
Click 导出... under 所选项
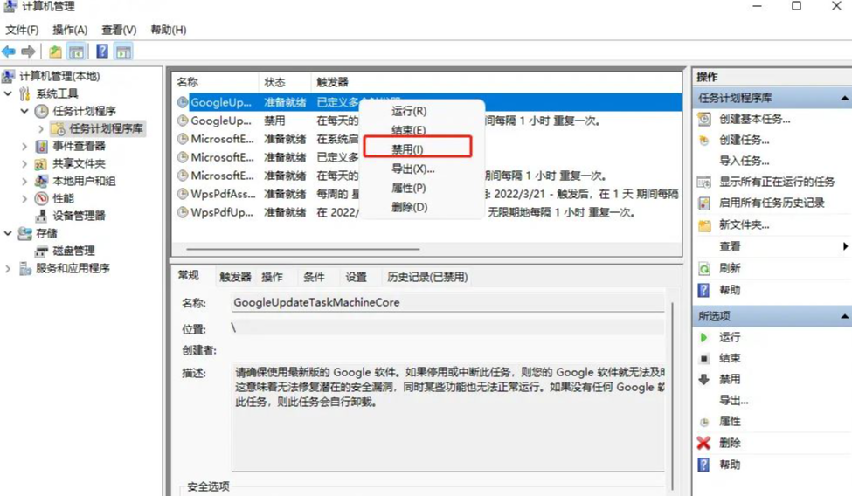pyautogui.click(x=733, y=401)
